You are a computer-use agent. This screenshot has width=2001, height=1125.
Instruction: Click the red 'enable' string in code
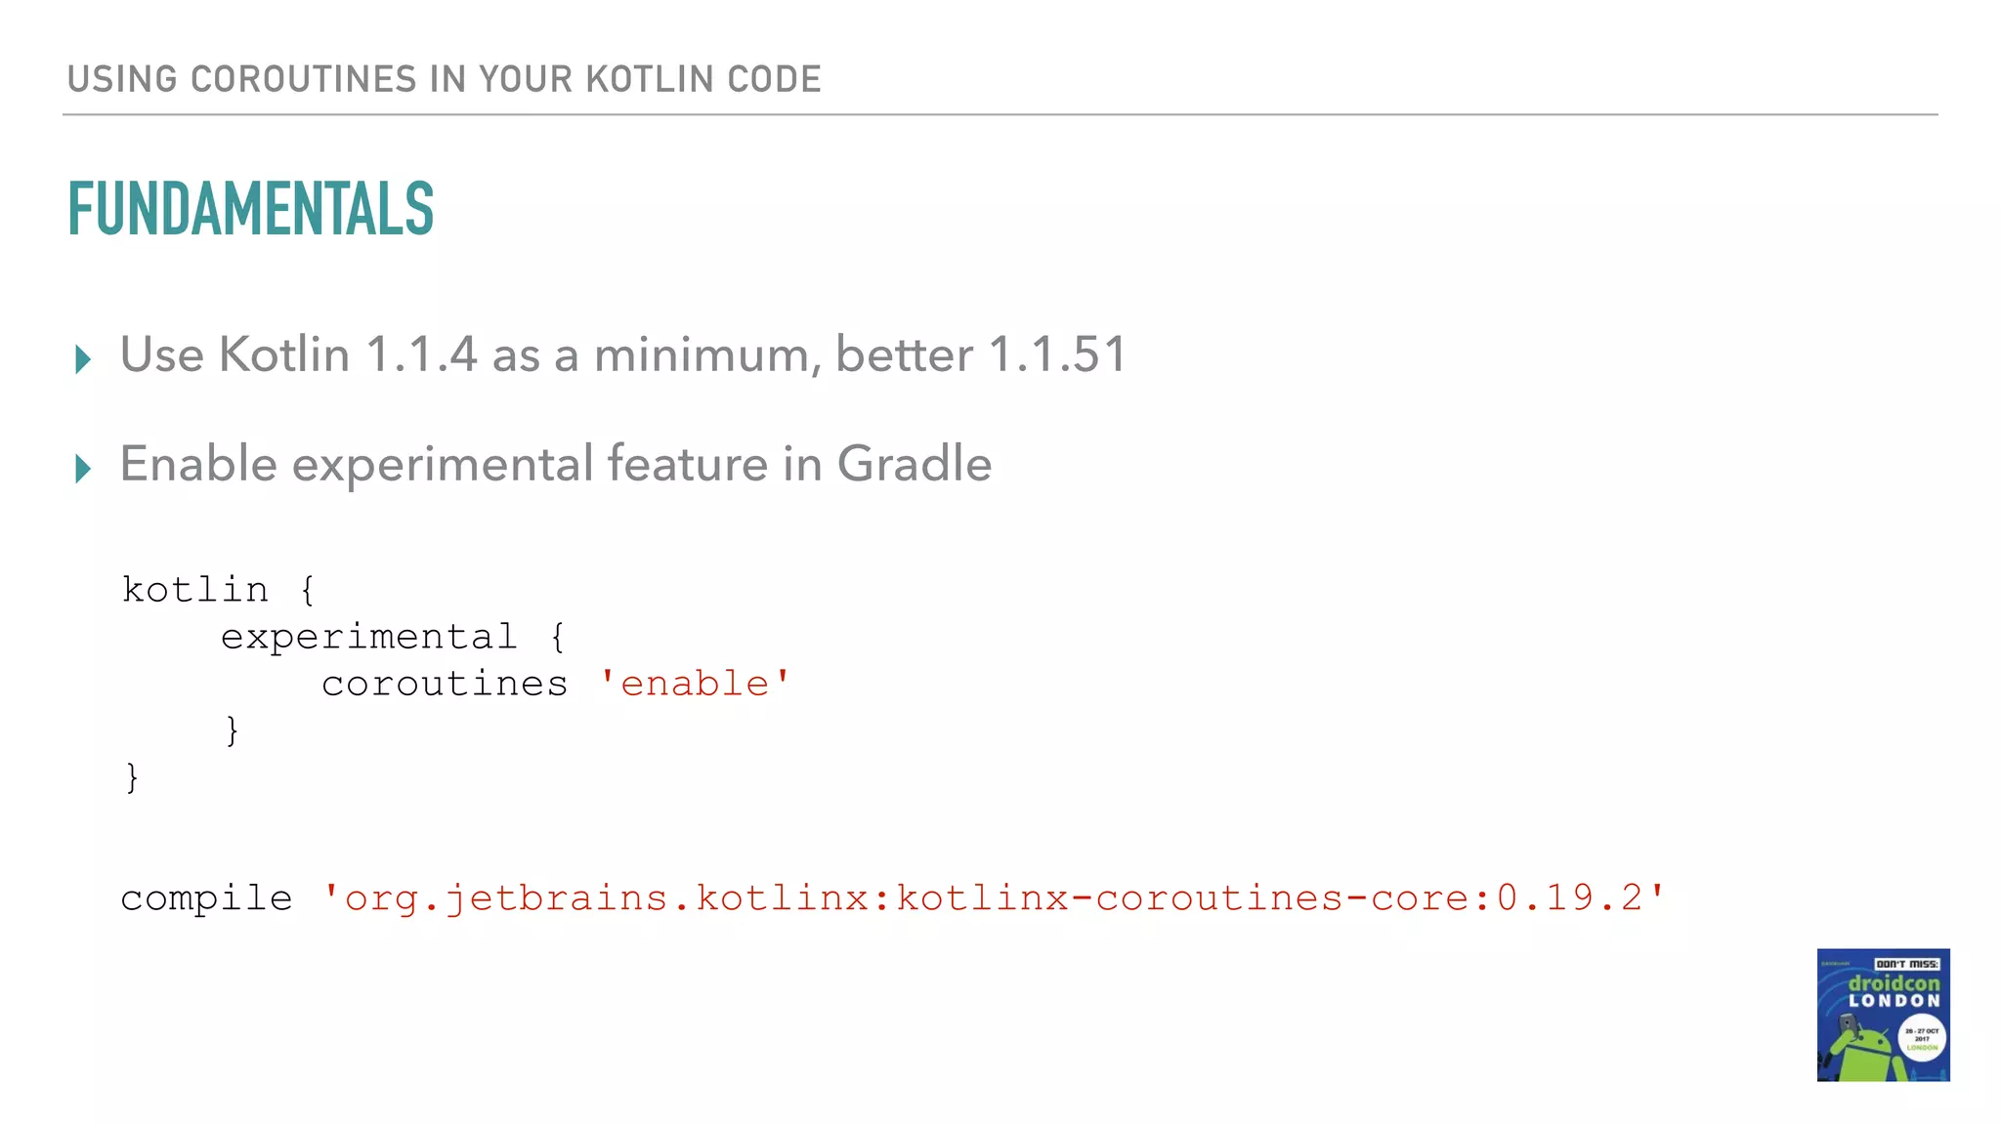[x=695, y=684]
